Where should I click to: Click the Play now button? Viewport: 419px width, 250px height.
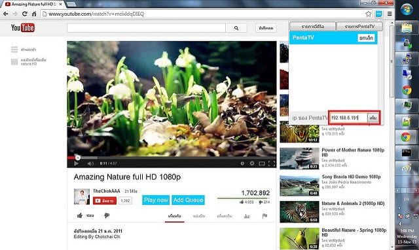pyautogui.click(x=156, y=200)
